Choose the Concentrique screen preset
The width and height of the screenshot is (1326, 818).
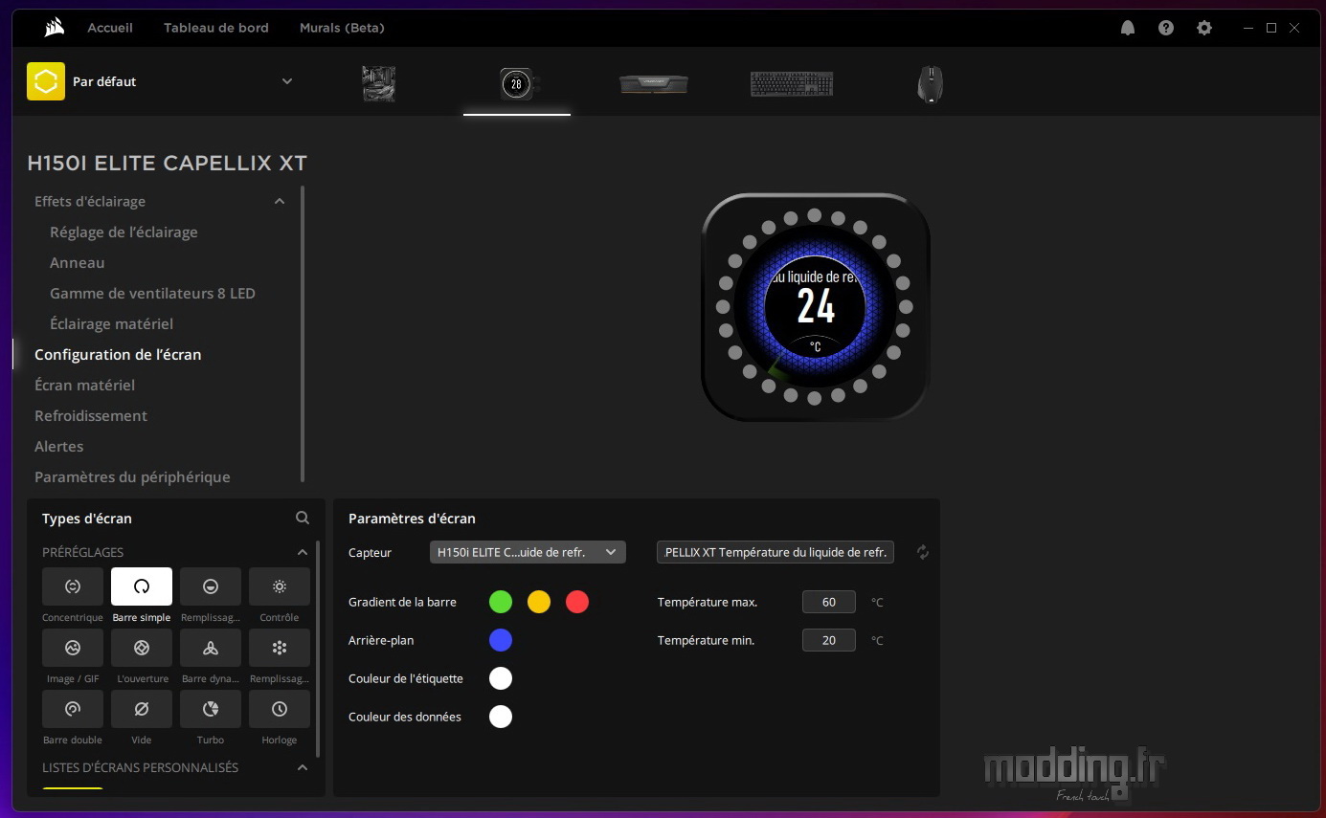(x=73, y=586)
